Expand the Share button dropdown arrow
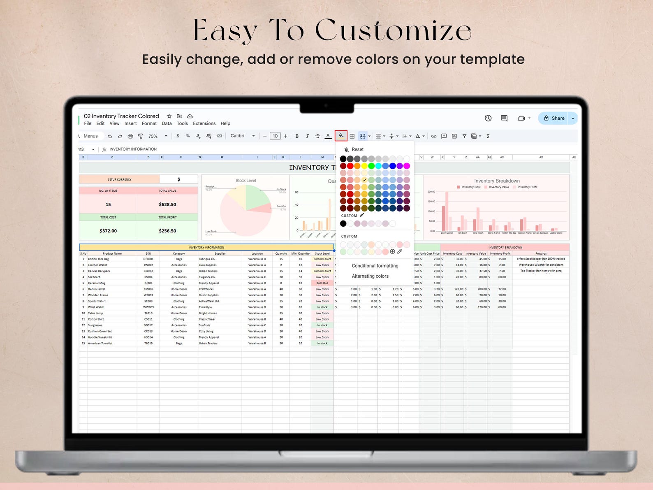 click(x=573, y=118)
